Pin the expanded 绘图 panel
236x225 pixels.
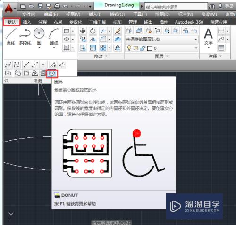(7, 80)
